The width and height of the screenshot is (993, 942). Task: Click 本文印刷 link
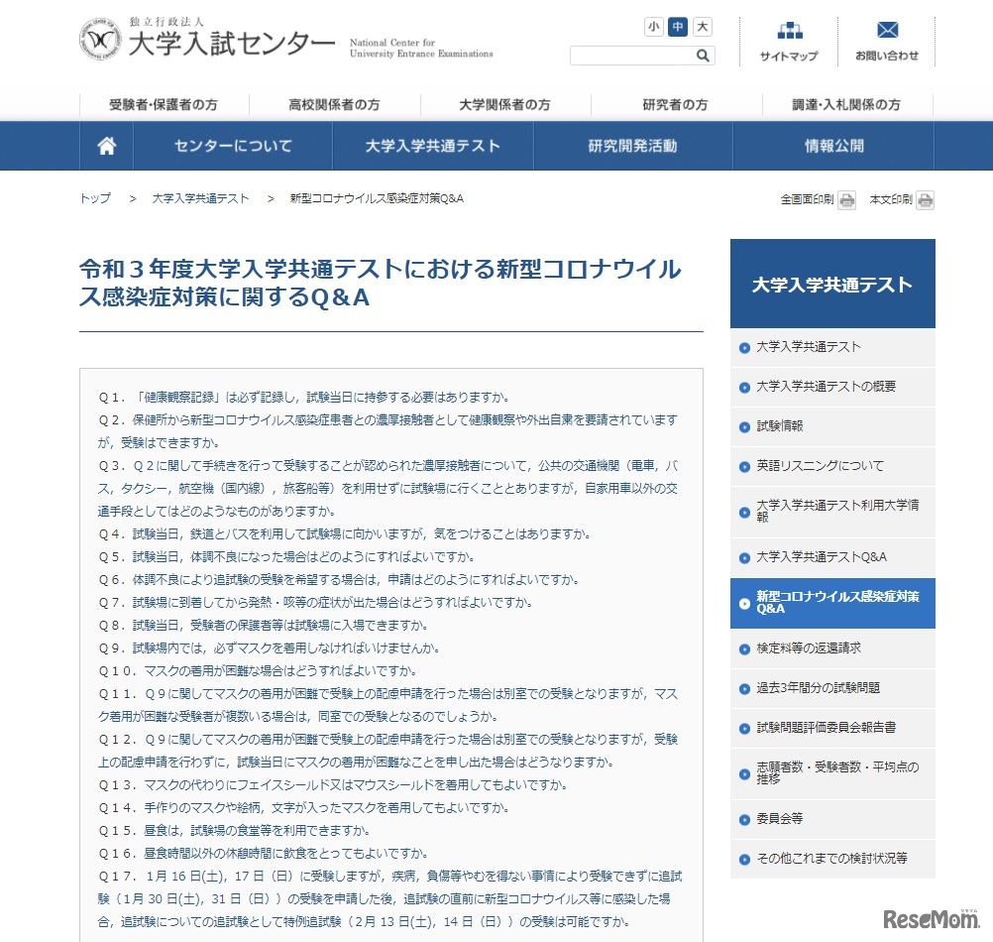(890, 199)
